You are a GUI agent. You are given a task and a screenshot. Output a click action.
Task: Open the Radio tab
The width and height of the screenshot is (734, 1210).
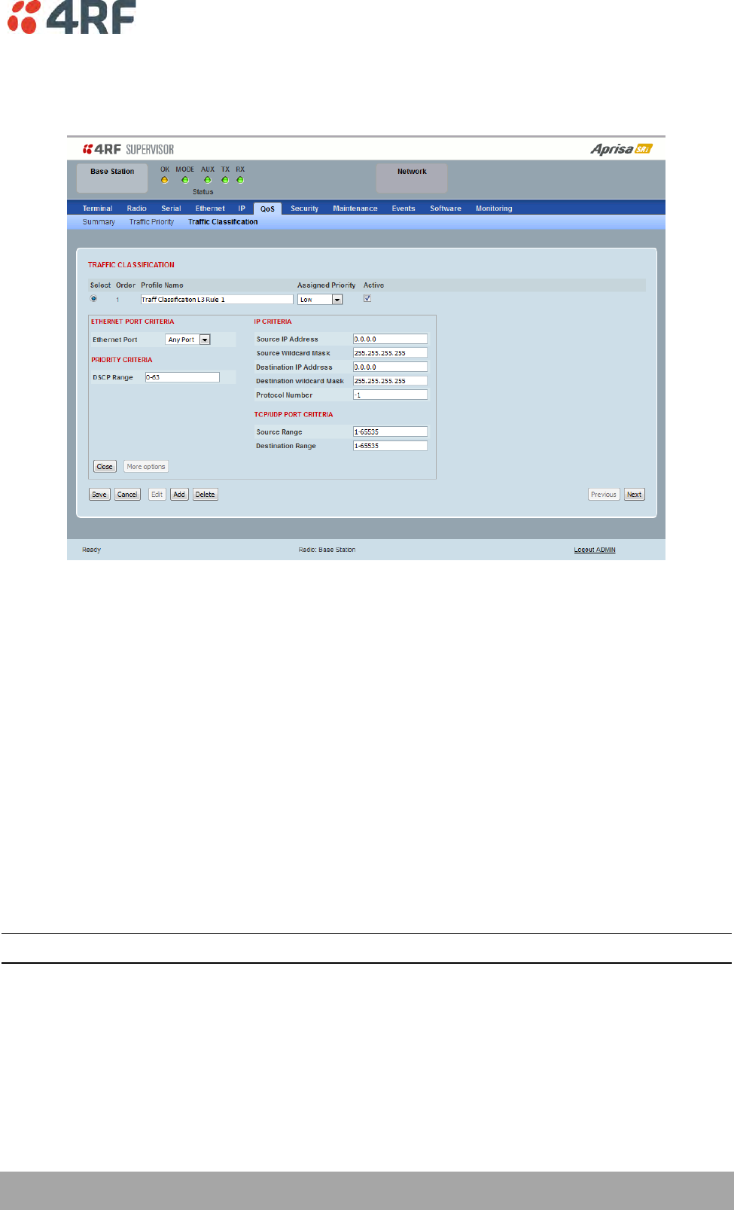[x=137, y=209]
